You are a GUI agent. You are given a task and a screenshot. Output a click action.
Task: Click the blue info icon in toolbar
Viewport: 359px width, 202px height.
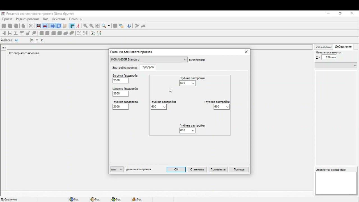coord(129,26)
